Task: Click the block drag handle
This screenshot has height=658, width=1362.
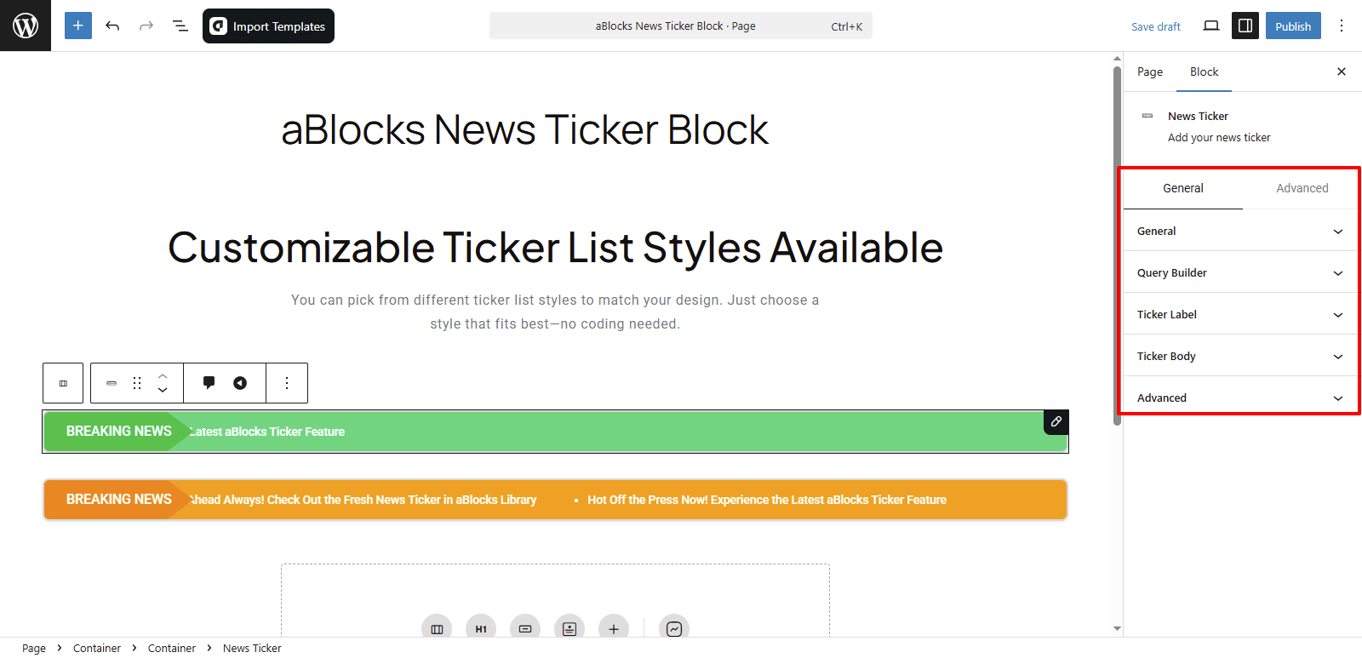Action: pos(137,383)
